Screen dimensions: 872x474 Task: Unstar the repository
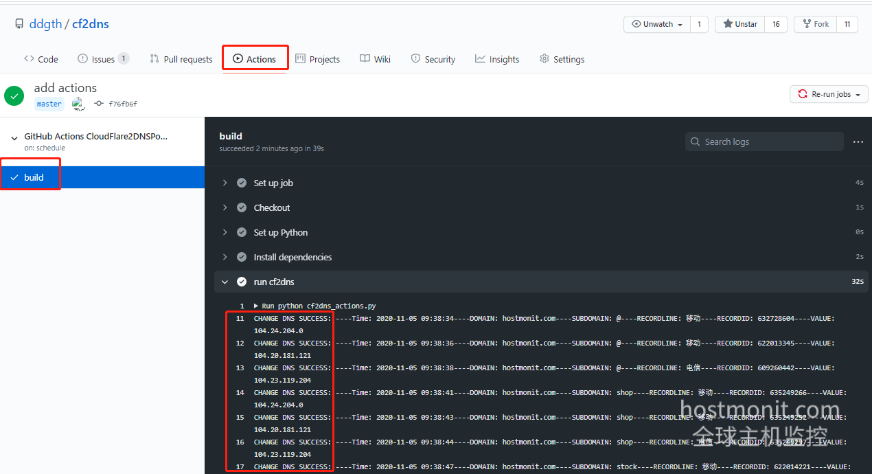739,24
